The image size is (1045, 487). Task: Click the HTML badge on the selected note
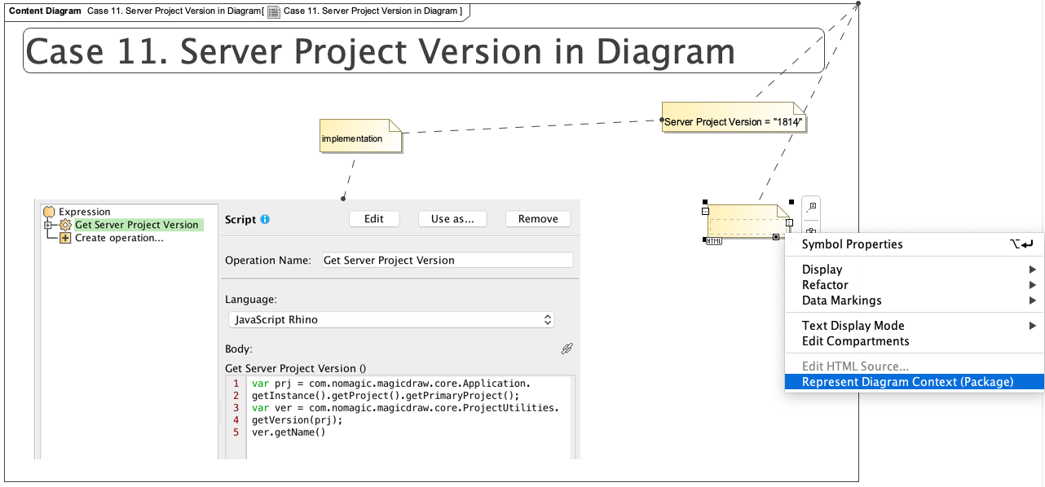coord(714,241)
